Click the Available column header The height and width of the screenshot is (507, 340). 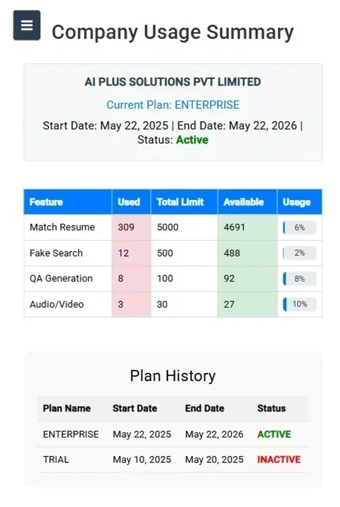(244, 202)
